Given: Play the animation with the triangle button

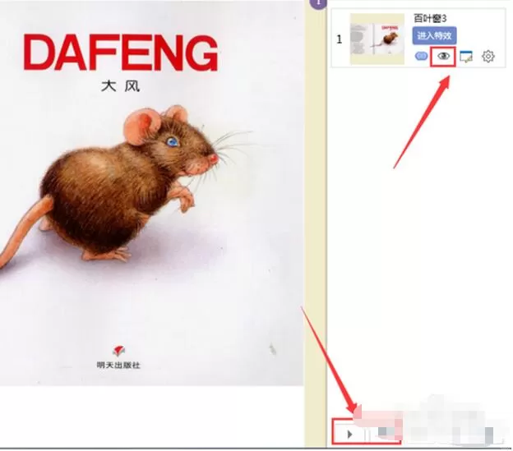Looking at the screenshot, I should tap(349, 435).
